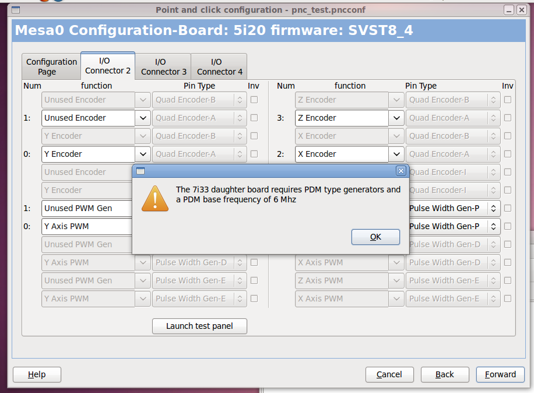Open X Encoder function dropdown beside Quad Encoder-B
Image resolution: width=534 pixels, height=393 pixels.
tap(396, 136)
